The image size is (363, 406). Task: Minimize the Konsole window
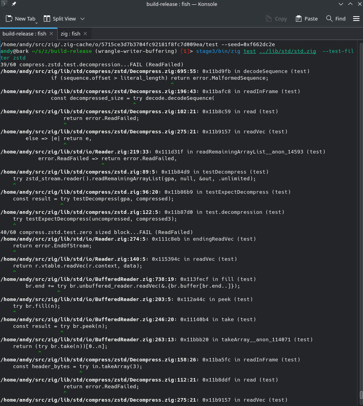341,4
